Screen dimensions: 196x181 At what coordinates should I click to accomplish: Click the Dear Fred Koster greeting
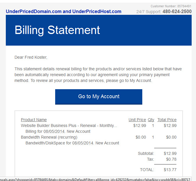31,57
